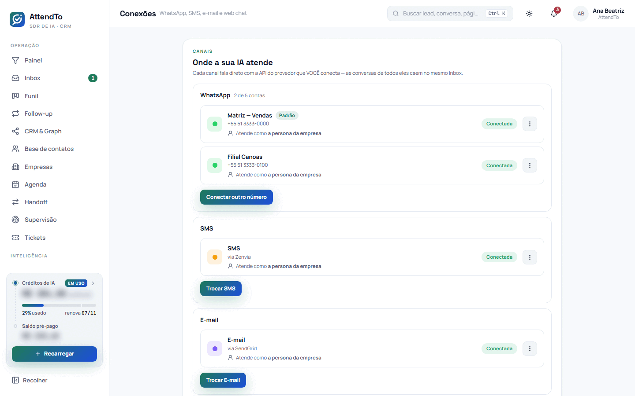Toggle the light/dark theme sun icon
The image size is (635, 396).
[x=529, y=14]
